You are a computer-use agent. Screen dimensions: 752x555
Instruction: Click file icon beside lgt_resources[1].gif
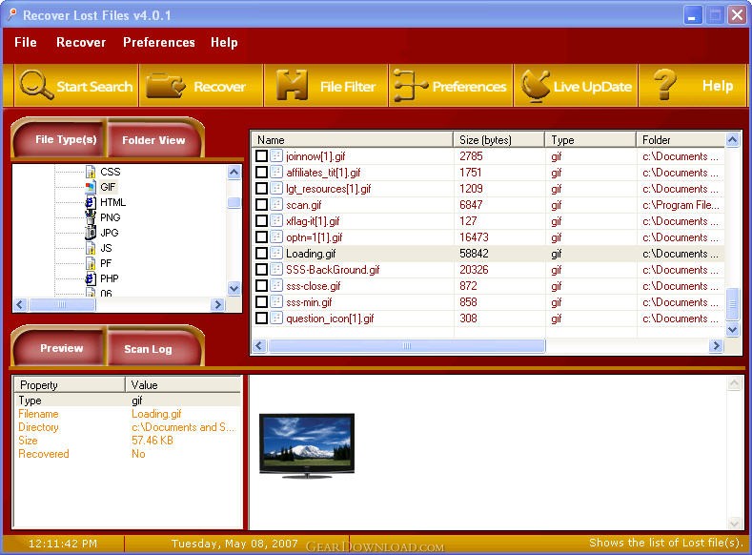point(276,189)
